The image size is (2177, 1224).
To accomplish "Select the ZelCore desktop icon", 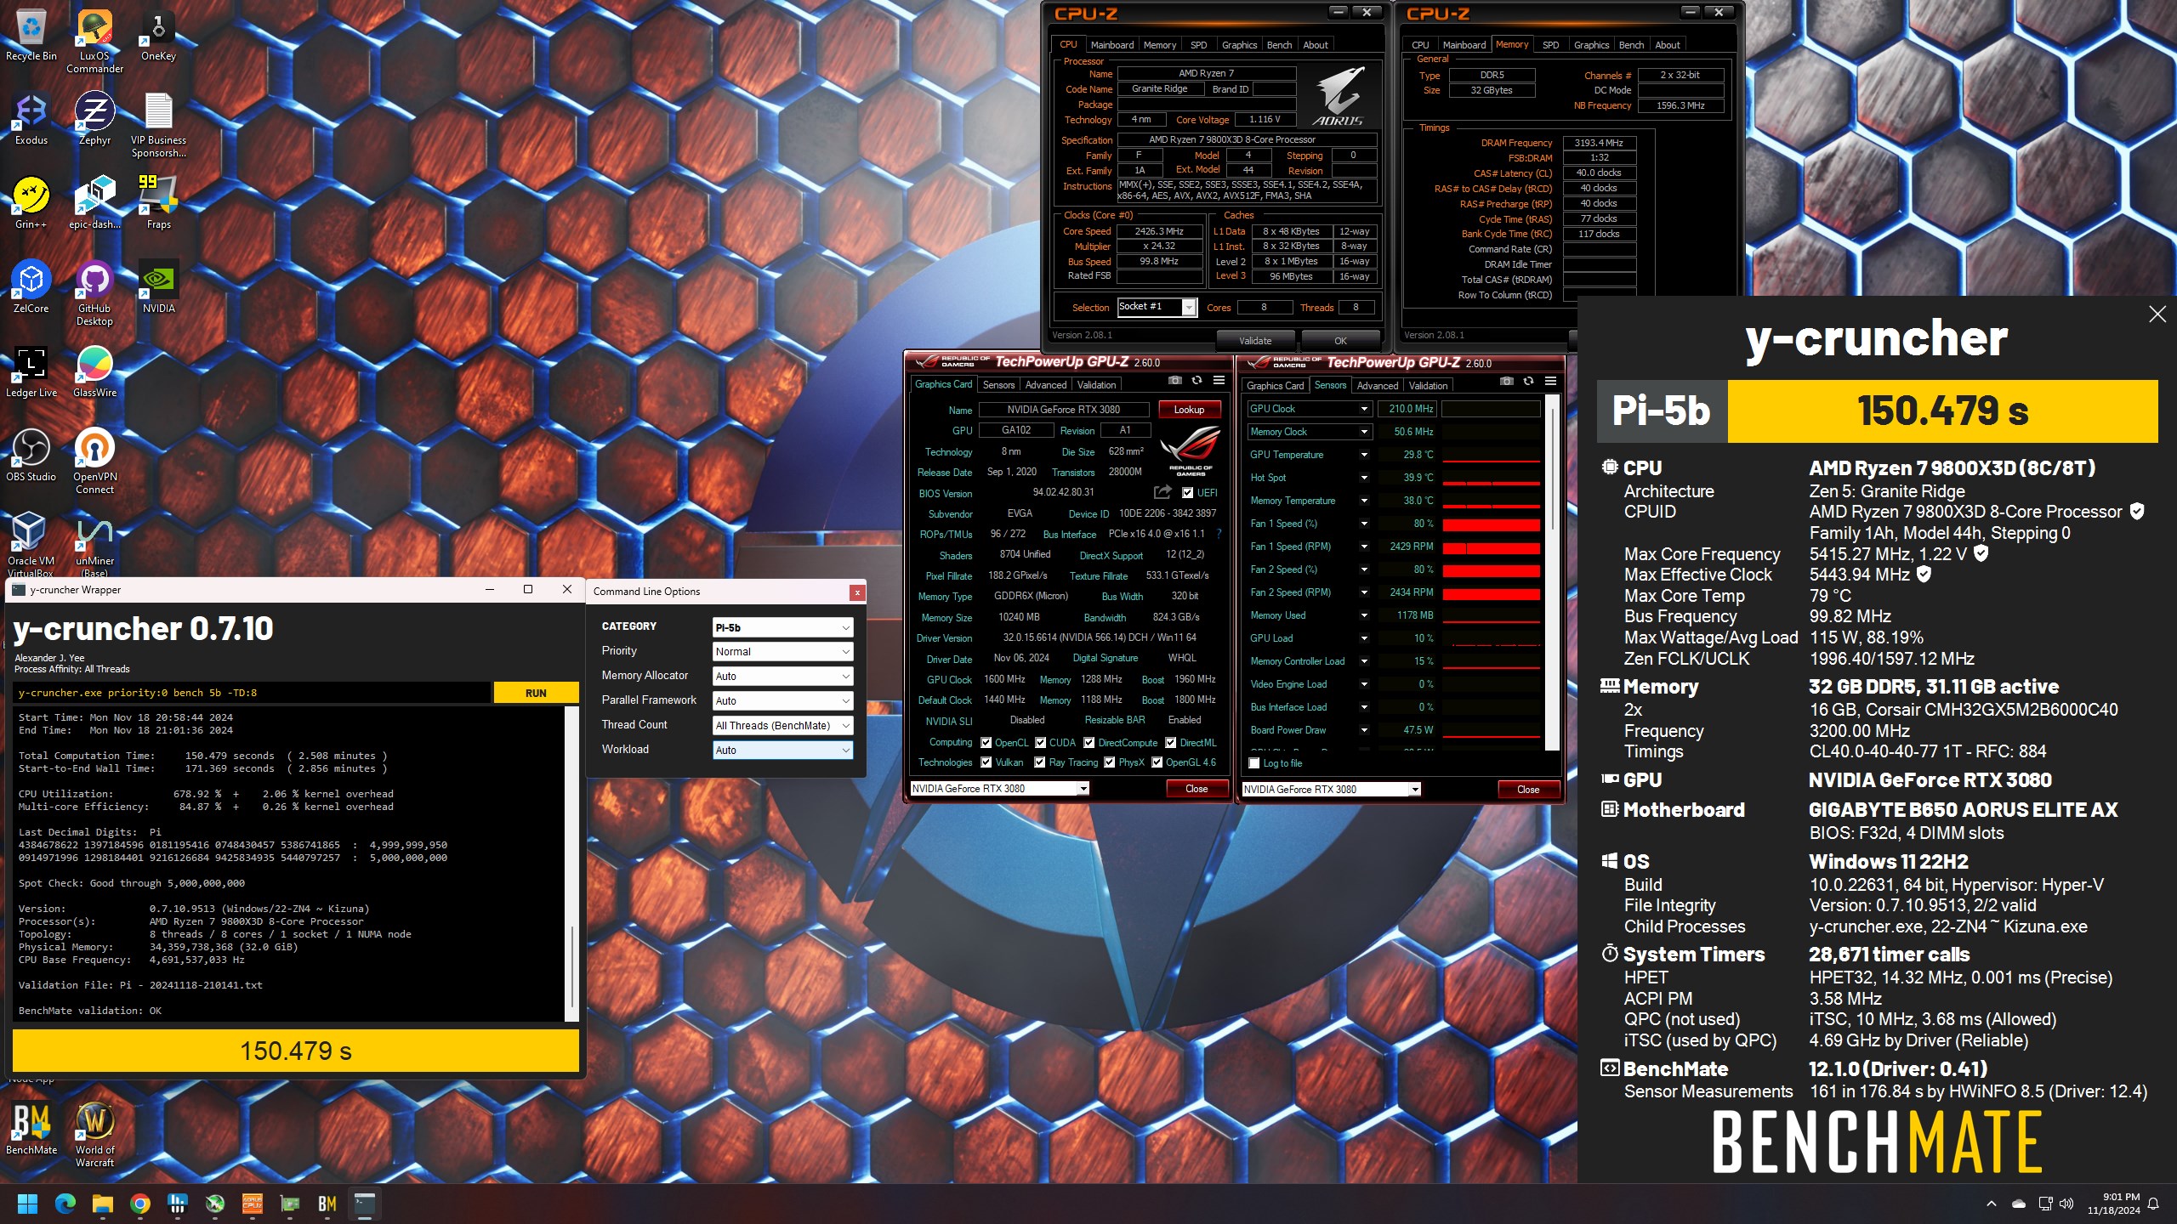I will [31, 287].
